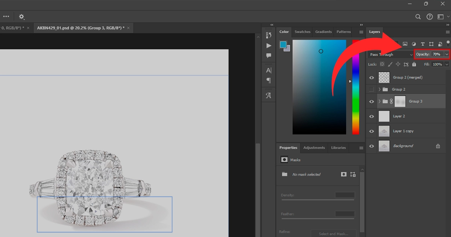Open the Paragraph panel icon
Screen dimensions: 451x237
(x=269, y=80)
